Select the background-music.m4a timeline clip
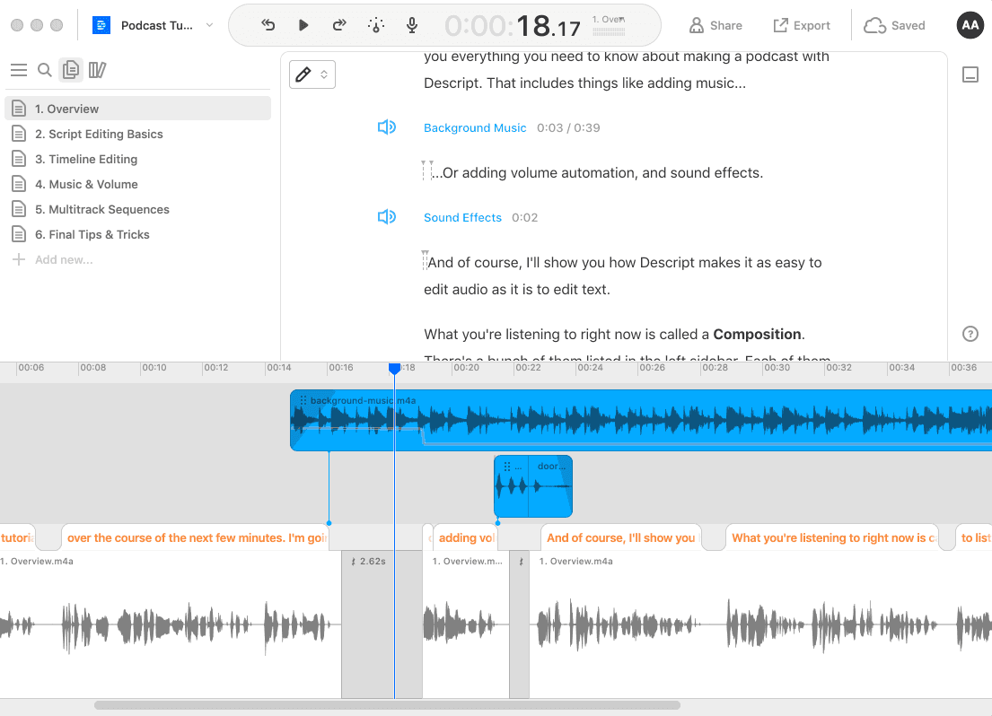Screen dimensions: 992x716 tap(641, 420)
